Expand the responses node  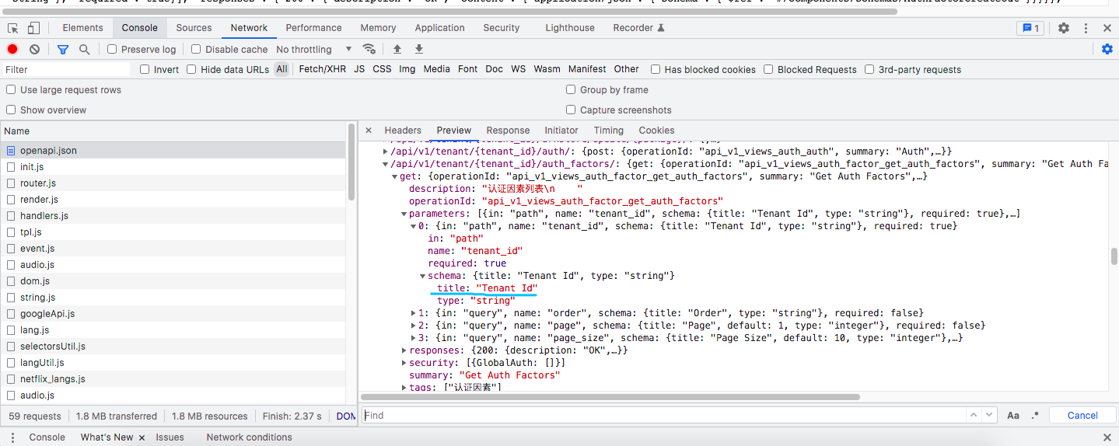tap(404, 350)
